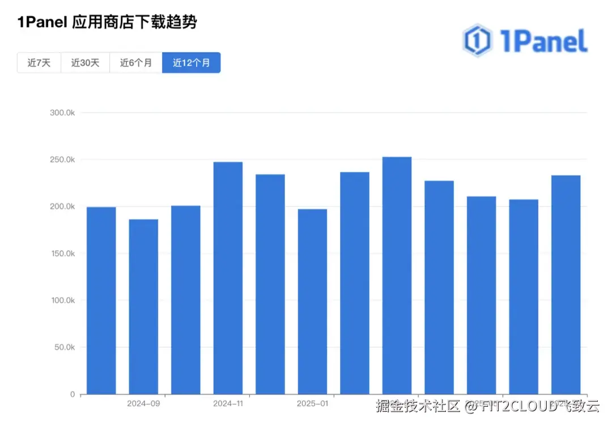612x426 pixels.
Task: Switch to the 近30天 tab
Action: point(85,62)
